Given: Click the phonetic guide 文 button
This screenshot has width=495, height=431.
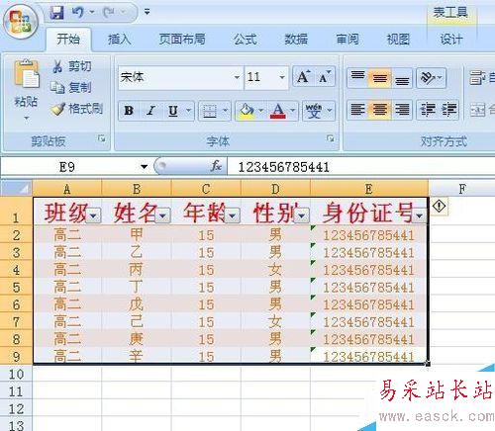Looking at the screenshot, I should [x=314, y=111].
